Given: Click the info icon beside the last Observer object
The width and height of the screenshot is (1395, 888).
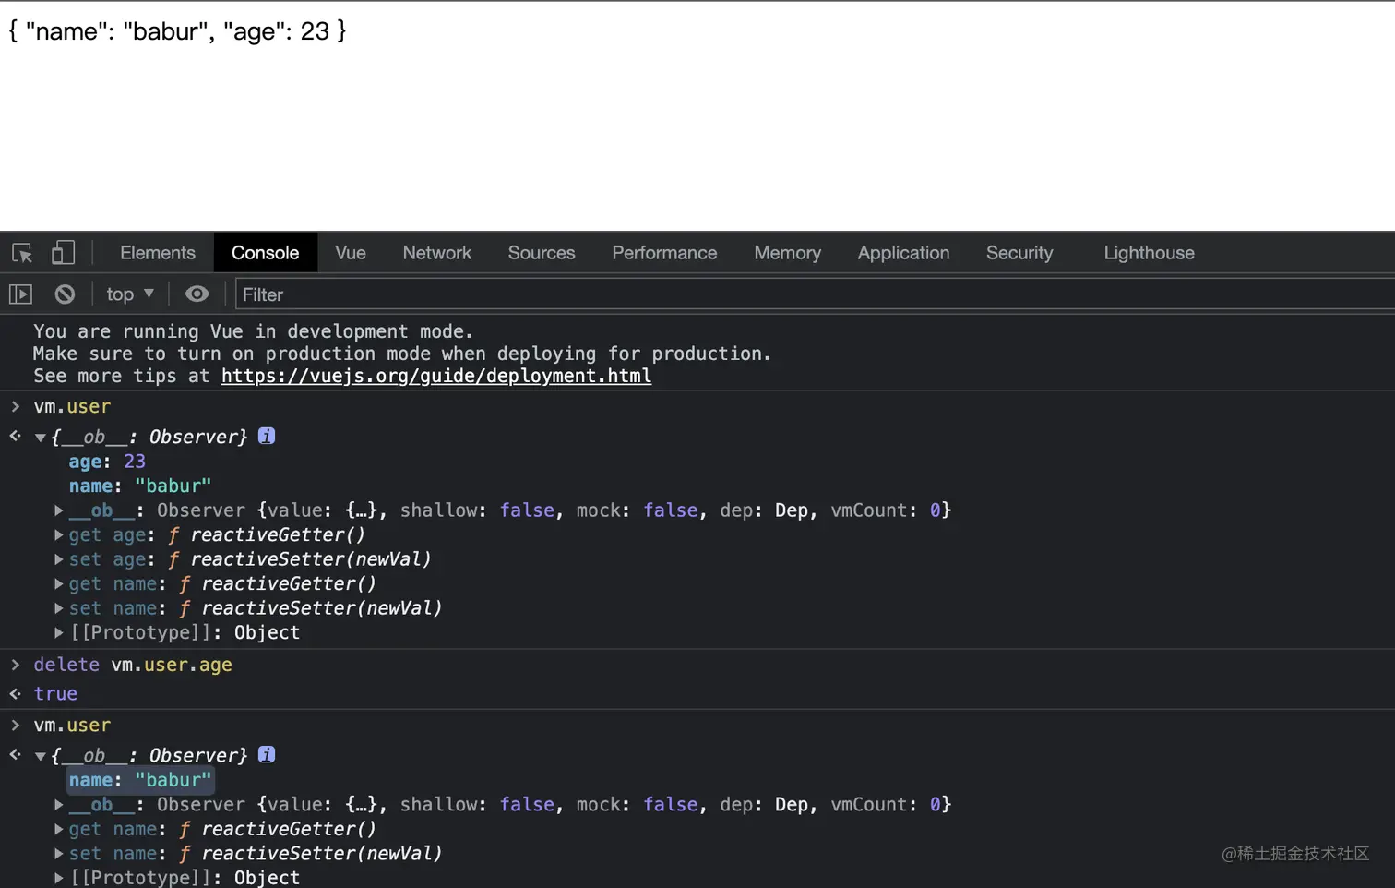Looking at the screenshot, I should [267, 754].
